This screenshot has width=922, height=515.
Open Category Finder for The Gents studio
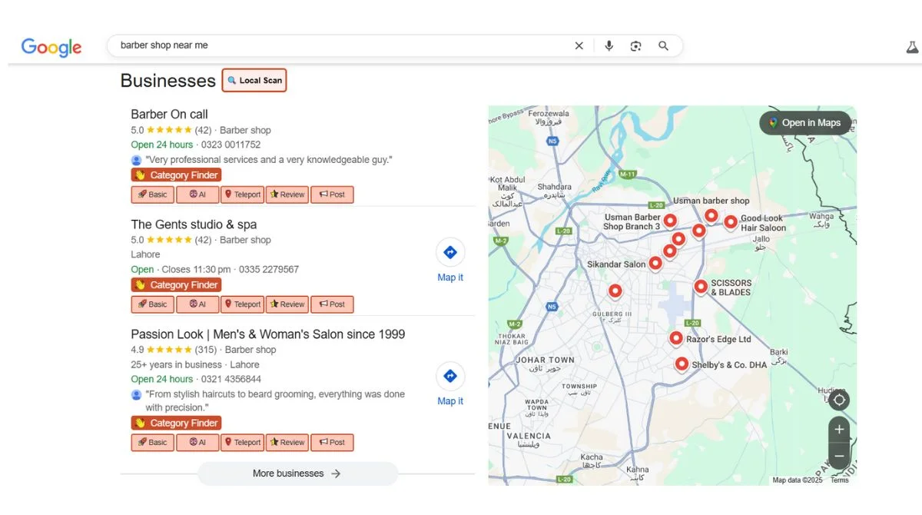point(176,285)
